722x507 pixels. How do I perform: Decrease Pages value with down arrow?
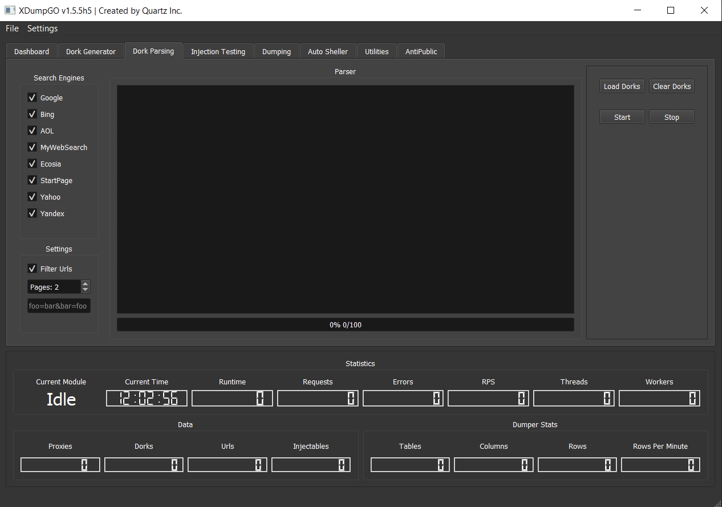pos(86,290)
